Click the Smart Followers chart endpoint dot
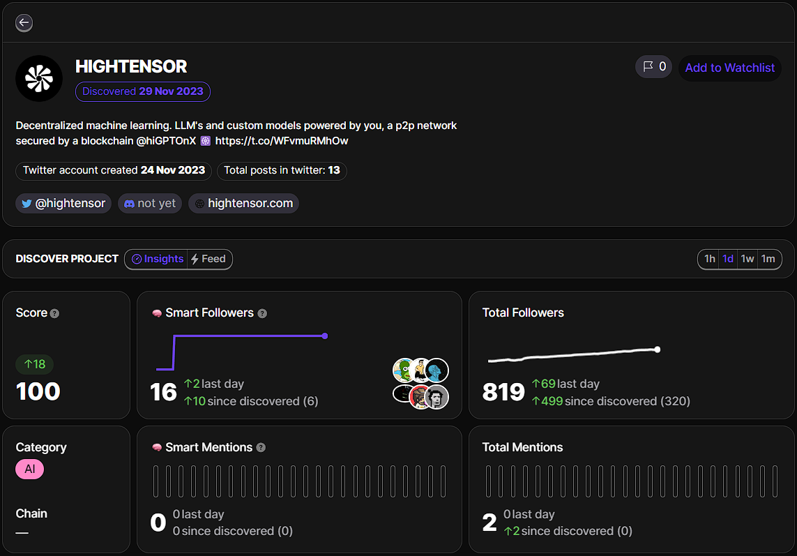Image resolution: width=797 pixels, height=556 pixels. coord(325,336)
